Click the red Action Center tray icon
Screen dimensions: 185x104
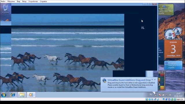[160, 95]
